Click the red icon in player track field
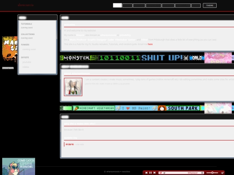This screenshot has width=234, height=175. pos(161,173)
